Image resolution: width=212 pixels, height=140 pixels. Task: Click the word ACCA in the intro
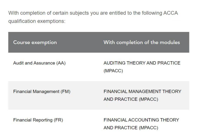(171, 13)
